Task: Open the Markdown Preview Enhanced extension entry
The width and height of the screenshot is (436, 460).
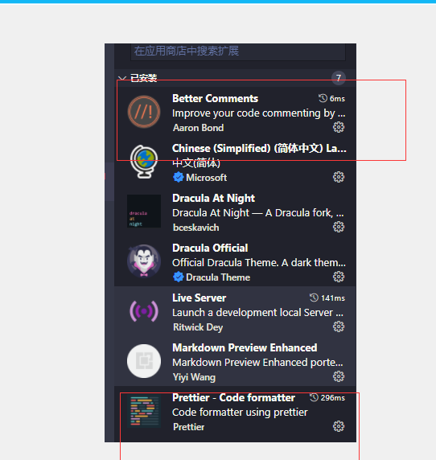Action: point(235,361)
